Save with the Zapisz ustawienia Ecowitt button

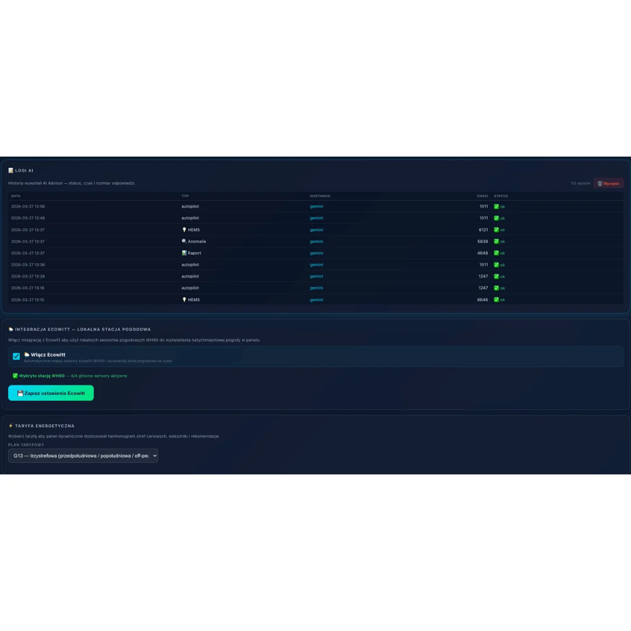(x=51, y=393)
